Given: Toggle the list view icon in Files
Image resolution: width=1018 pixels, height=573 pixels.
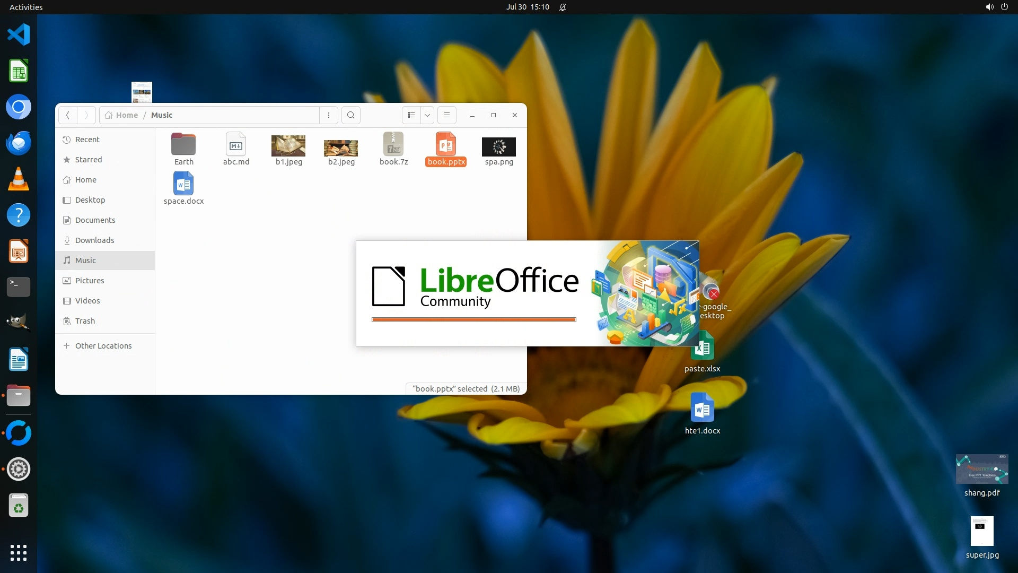Looking at the screenshot, I should click(x=411, y=115).
